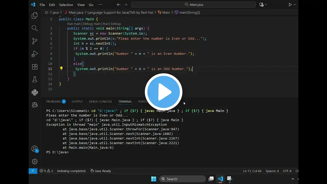Open the Python sidebar icon
This screenshot has height=184, width=327.
(35, 92)
